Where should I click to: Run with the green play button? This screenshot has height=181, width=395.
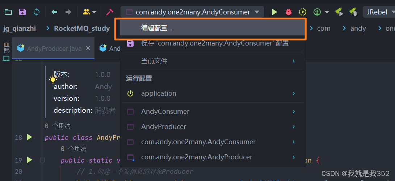click(274, 12)
